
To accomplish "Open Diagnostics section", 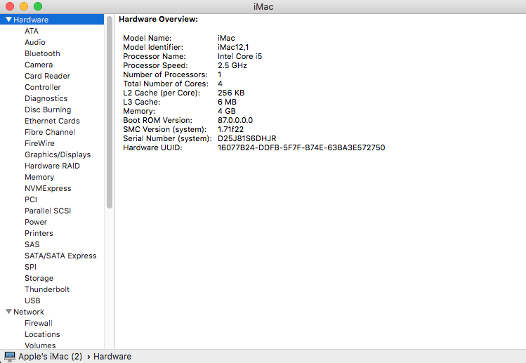I will click(x=46, y=98).
